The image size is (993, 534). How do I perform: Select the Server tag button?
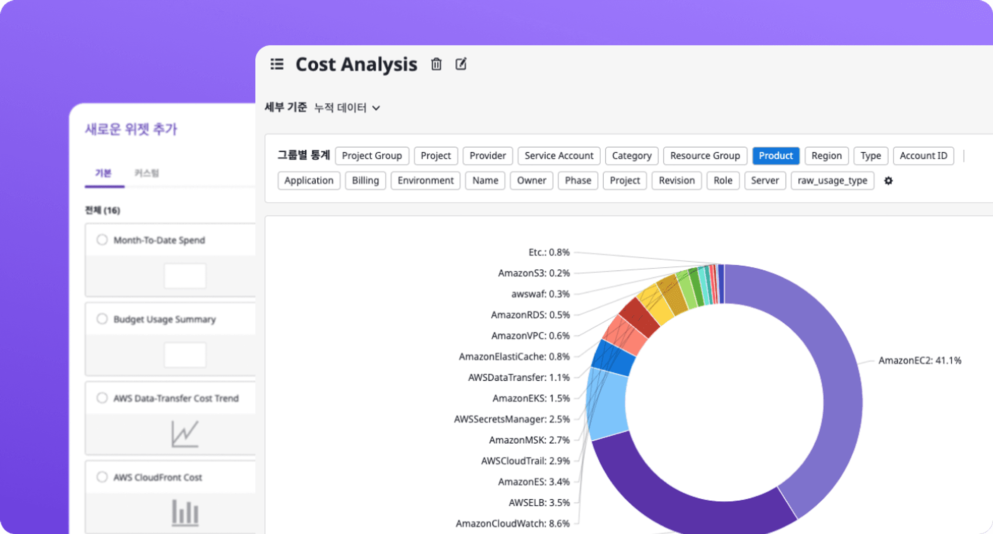pyautogui.click(x=765, y=180)
